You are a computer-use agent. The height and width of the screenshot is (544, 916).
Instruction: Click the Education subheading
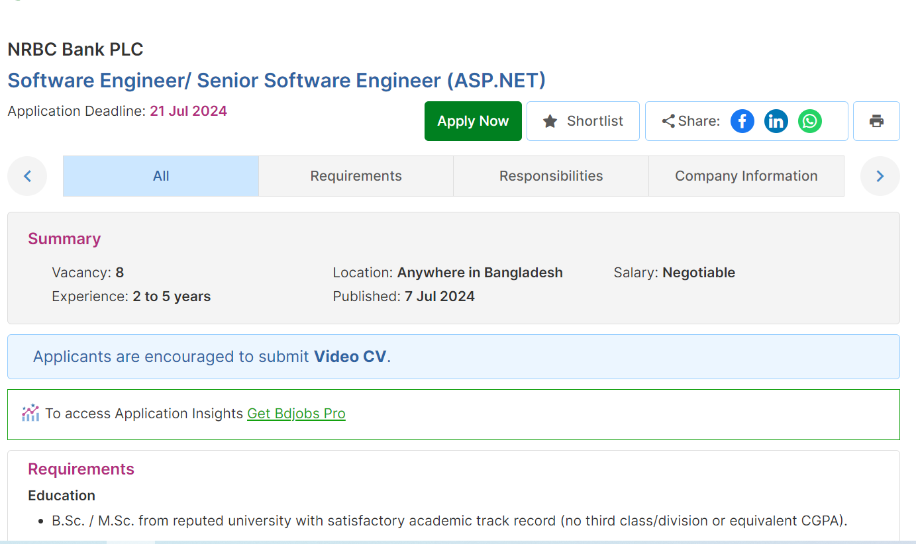click(x=62, y=496)
